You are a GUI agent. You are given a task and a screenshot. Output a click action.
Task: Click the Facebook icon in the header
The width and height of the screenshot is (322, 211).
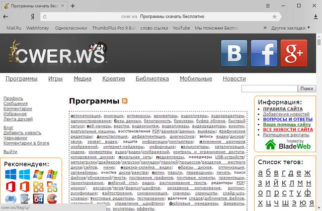(264, 53)
